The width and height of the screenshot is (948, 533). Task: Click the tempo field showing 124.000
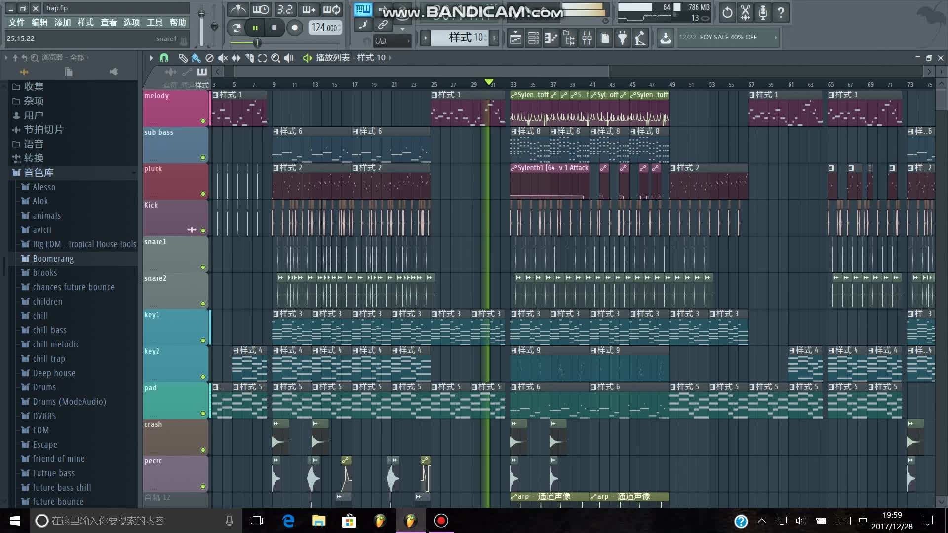[325, 28]
